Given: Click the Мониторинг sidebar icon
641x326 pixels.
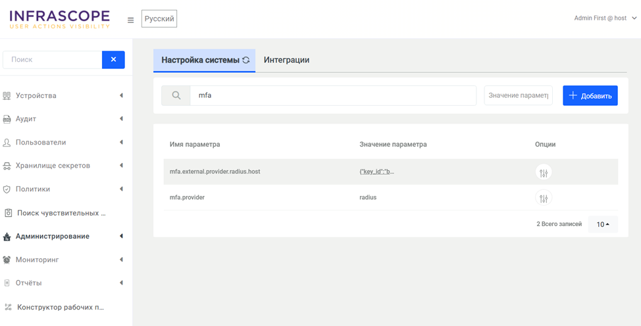Looking at the screenshot, I should coord(7,260).
